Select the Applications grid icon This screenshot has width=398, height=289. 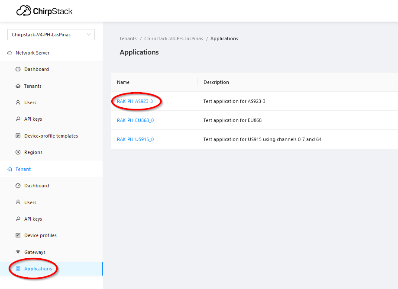(x=18, y=269)
